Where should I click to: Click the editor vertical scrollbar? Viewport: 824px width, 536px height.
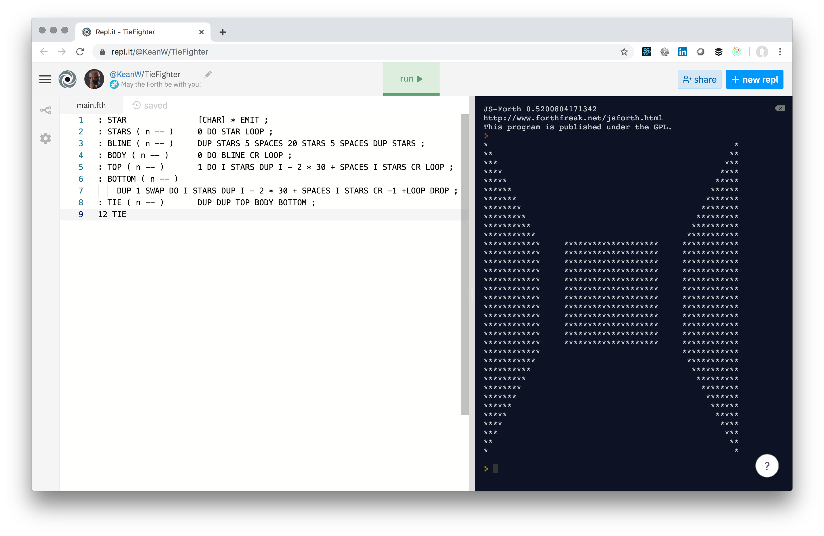coord(465,263)
